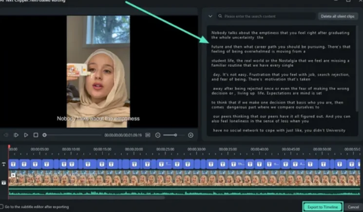
Task: Click the preview playback progress bar
Action: coord(73,135)
